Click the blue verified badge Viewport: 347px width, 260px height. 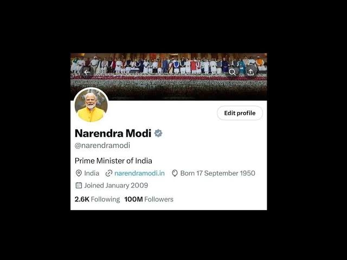(x=158, y=133)
